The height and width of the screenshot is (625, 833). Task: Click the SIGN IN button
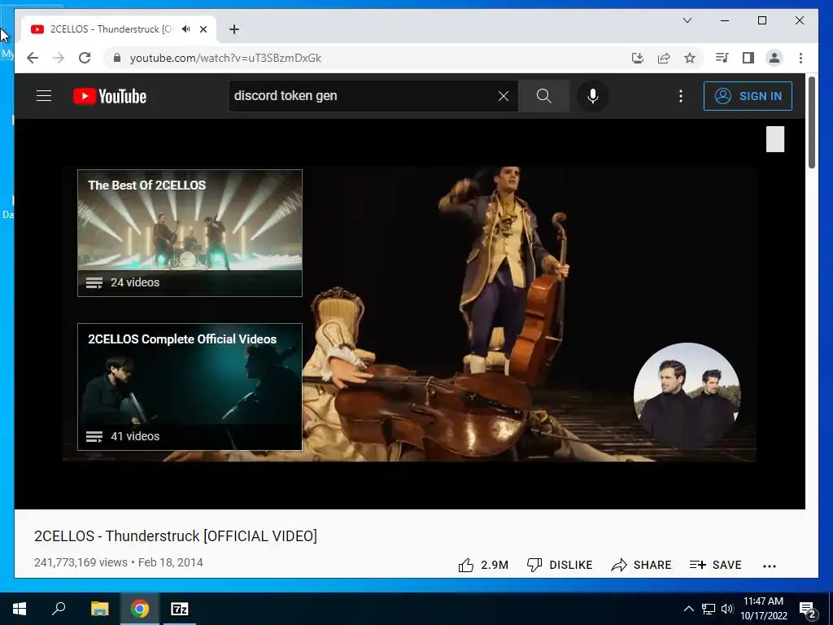748,96
